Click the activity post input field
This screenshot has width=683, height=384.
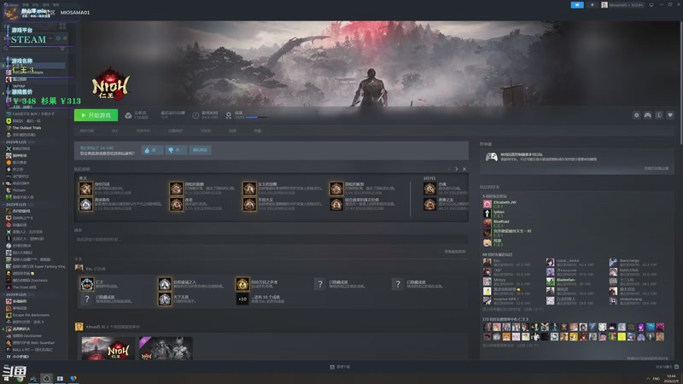pyautogui.click(x=271, y=239)
